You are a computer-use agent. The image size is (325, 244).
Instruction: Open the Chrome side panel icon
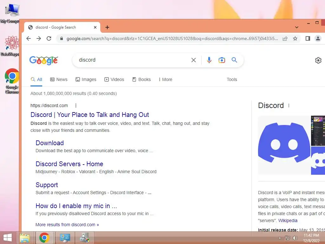click(308, 38)
